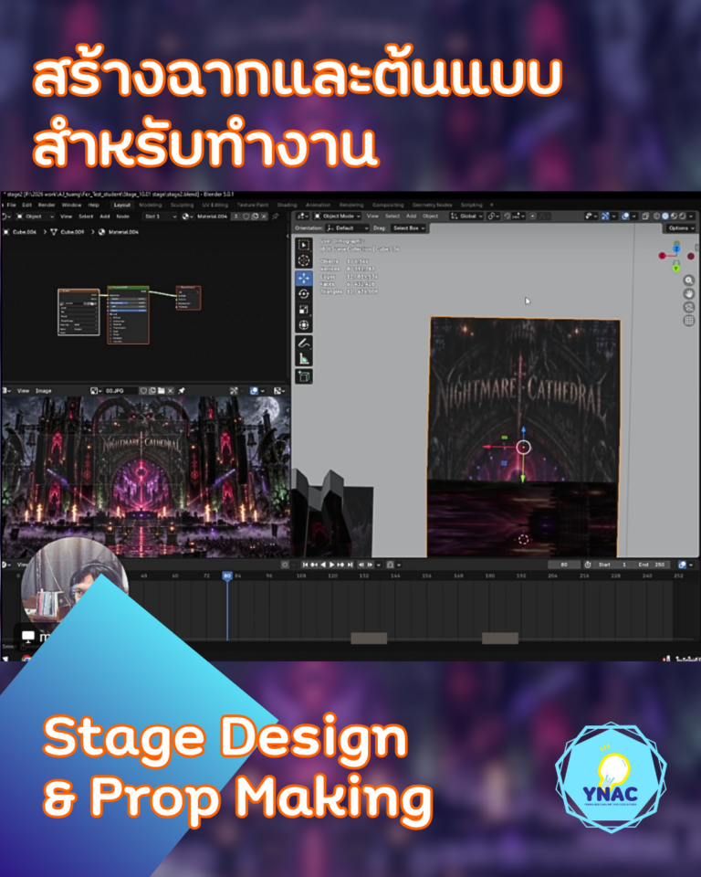Toggle fake user shield for Material.004
The image size is (701, 877).
(x=246, y=217)
